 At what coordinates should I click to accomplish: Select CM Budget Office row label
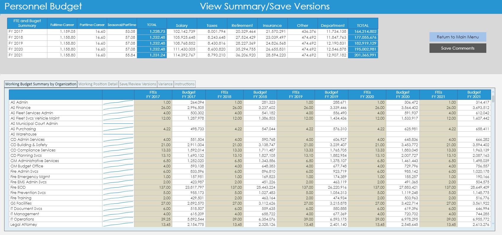pyautogui.click(x=27, y=166)
